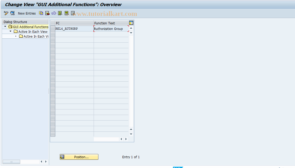The width and height of the screenshot is (295, 168).
Task: Collapse the GUI Additional Functions node
Action: 5,27
